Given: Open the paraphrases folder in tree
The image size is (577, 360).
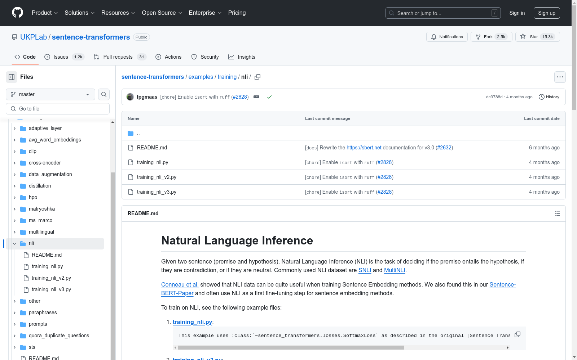Looking at the screenshot, I should coord(43,312).
